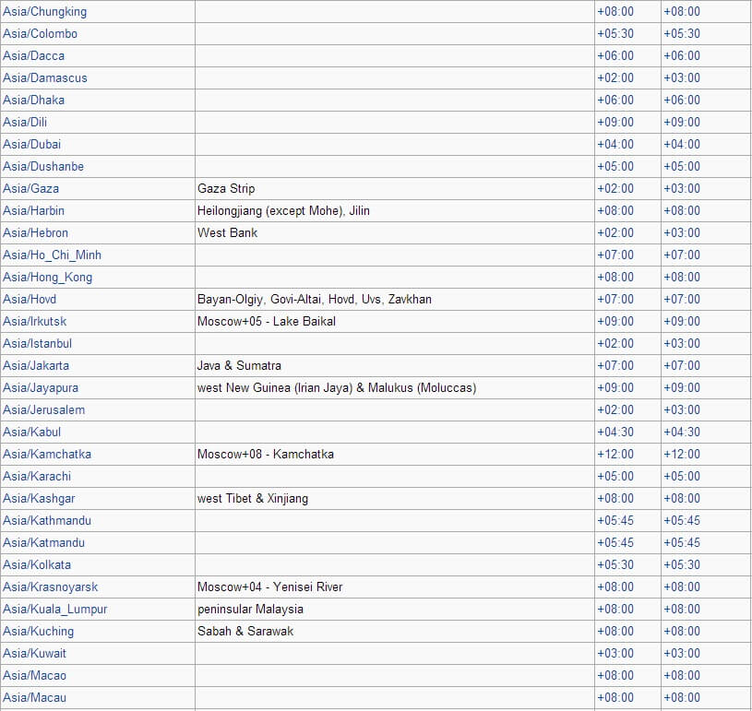Click 'Bayan-Olgiy, Govi-Altai, Hovd, Uvs, Zavkhan' text

click(x=315, y=299)
